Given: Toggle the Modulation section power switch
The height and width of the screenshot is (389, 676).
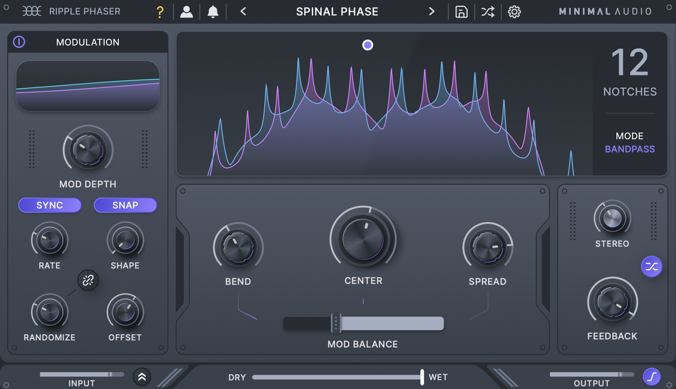Looking at the screenshot, I should [x=19, y=42].
